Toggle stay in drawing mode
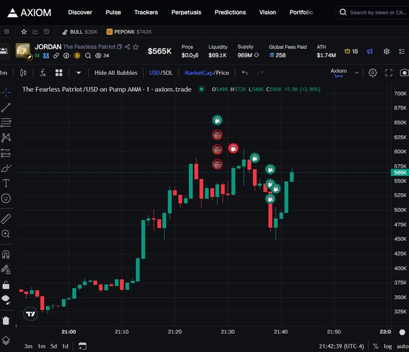The width and height of the screenshot is (409, 352). [6, 269]
